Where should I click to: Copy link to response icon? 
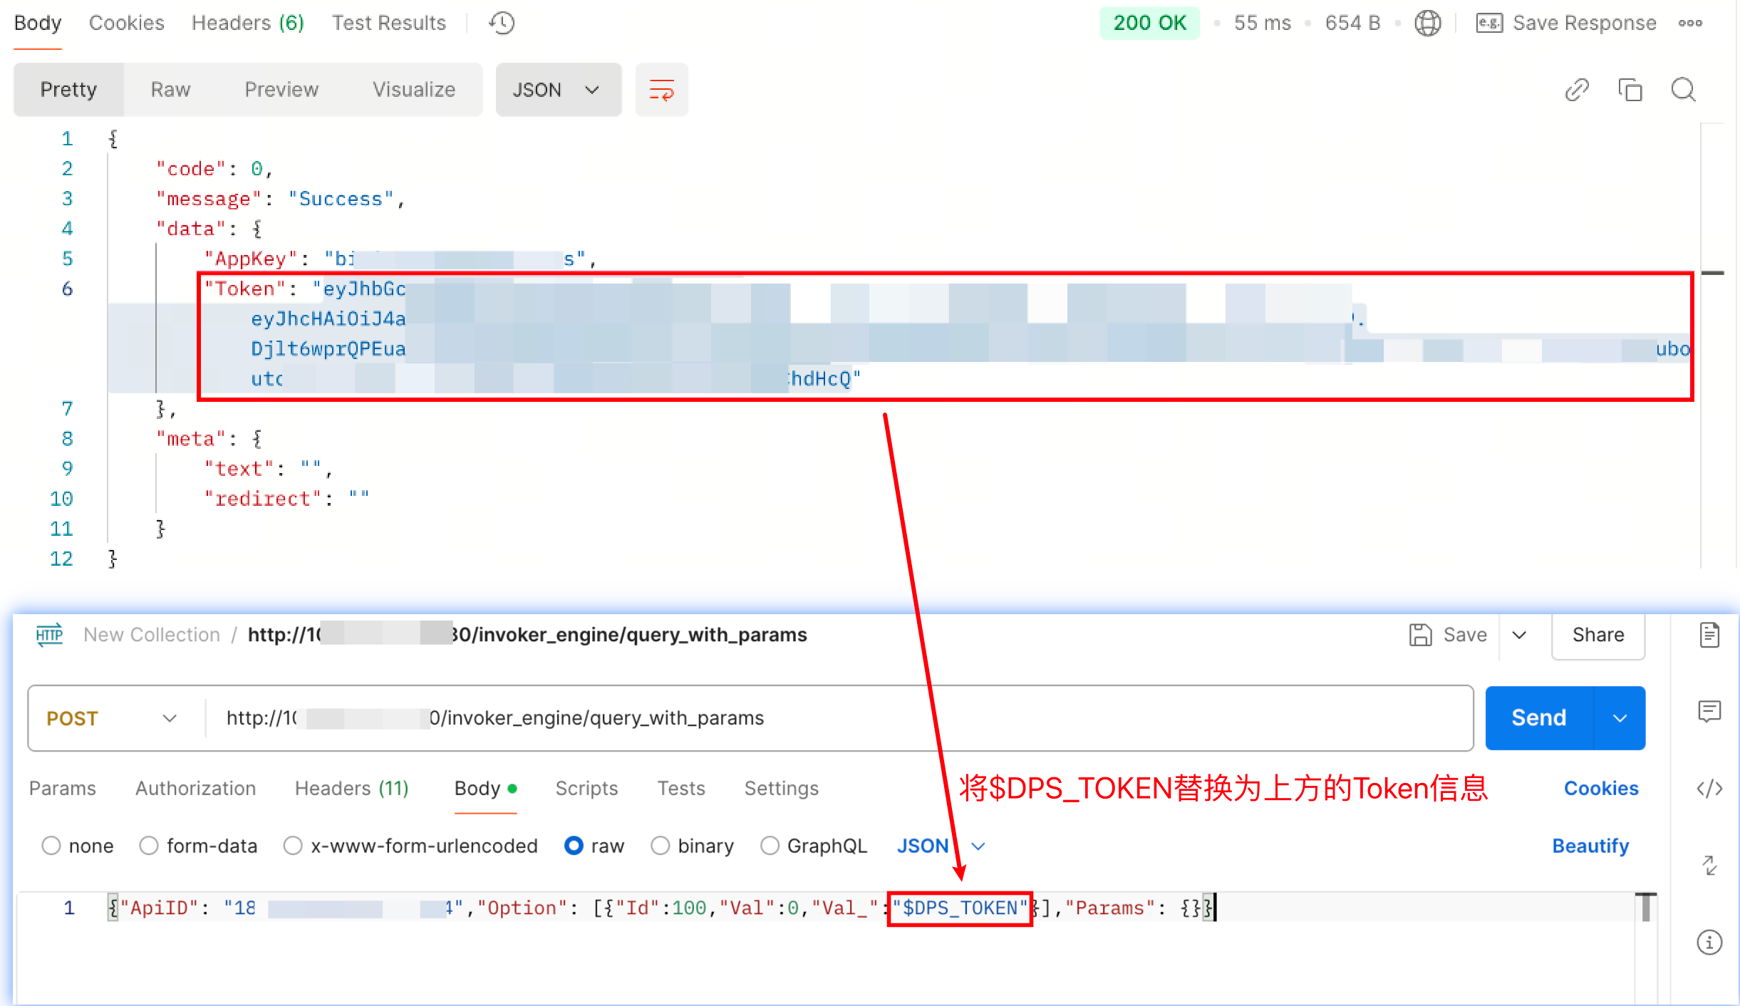tap(1577, 90)
